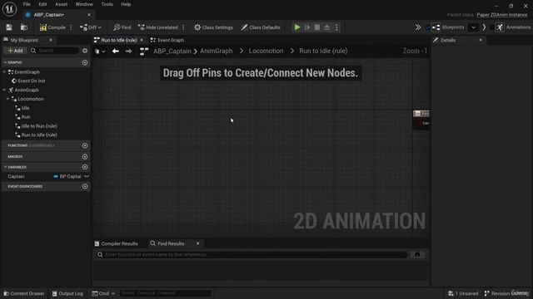Navigate forward with right arrow
Image resolution: width=533 pixels, height=299 pixels.
[128, 51]
